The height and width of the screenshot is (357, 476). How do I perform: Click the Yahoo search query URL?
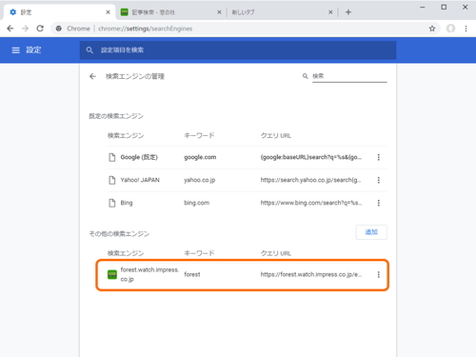pyautogui.click(x=310, y=180)
